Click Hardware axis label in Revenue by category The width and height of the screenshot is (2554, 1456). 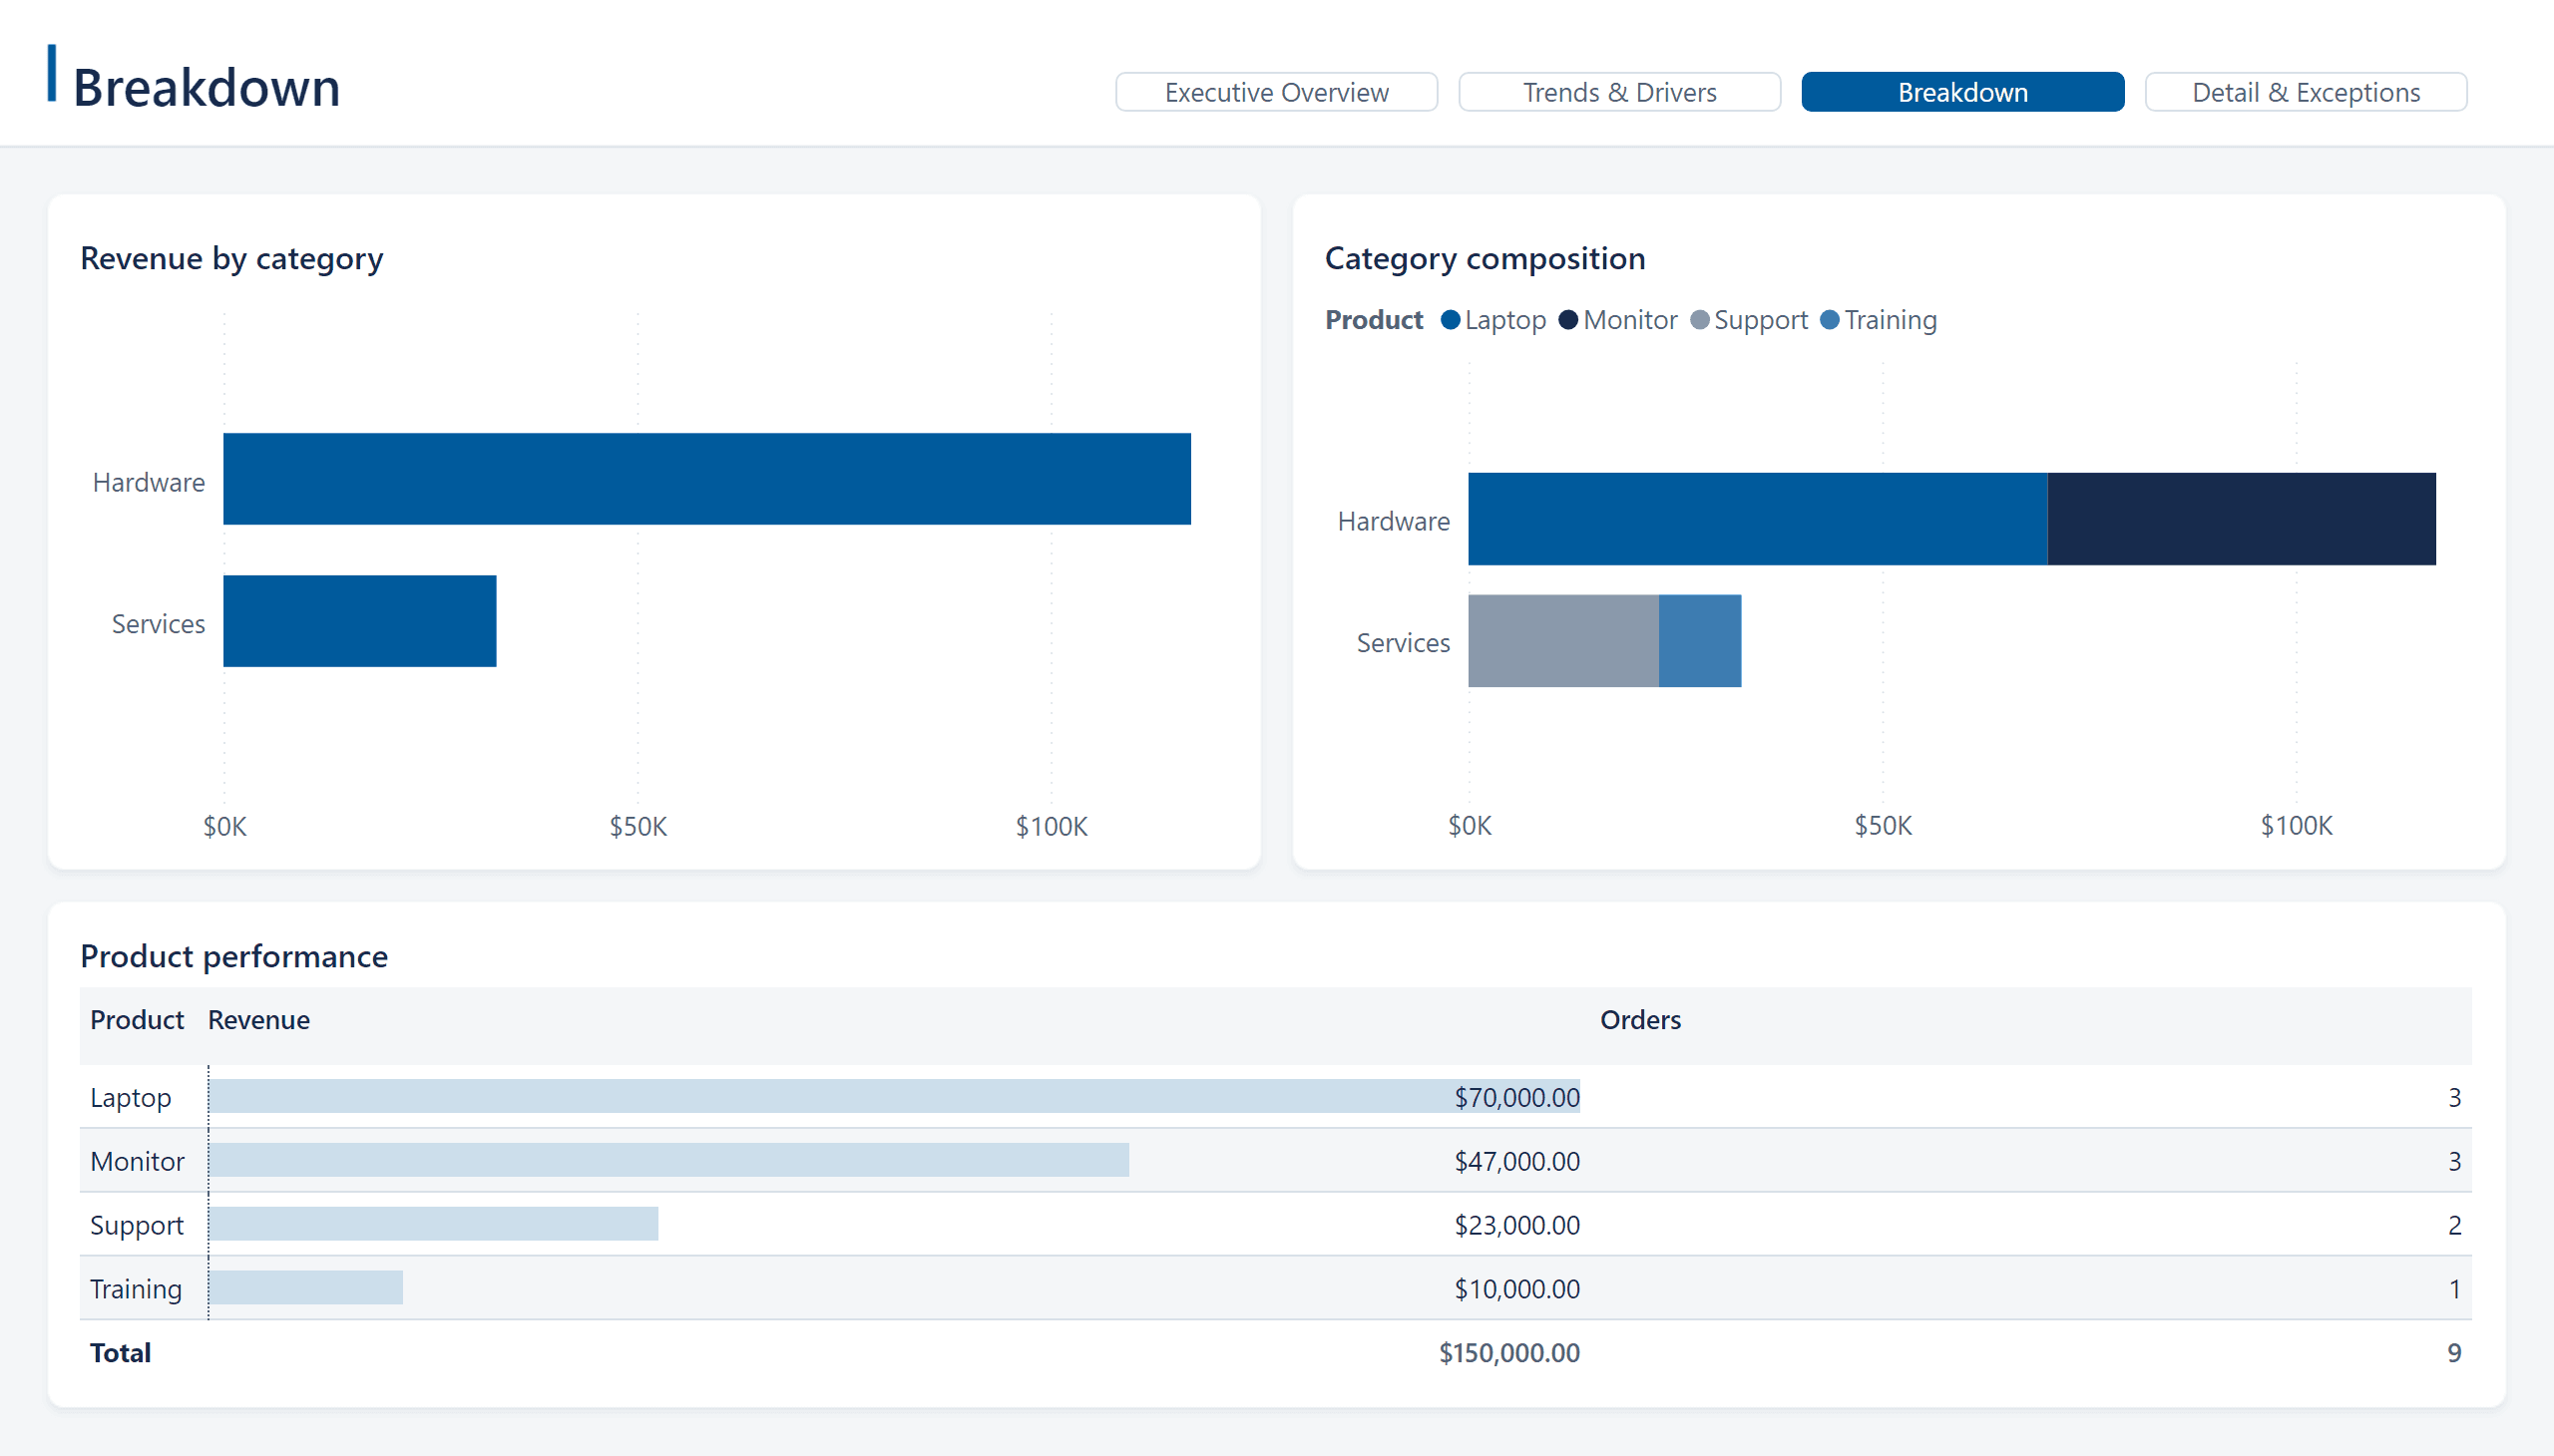pos(148,482)
